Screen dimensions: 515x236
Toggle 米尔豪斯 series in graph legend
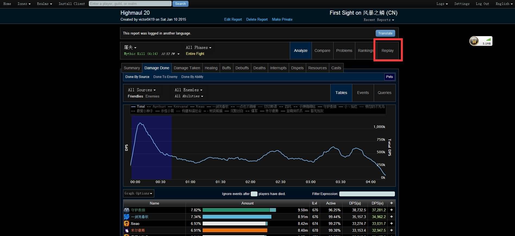point(269,111)
